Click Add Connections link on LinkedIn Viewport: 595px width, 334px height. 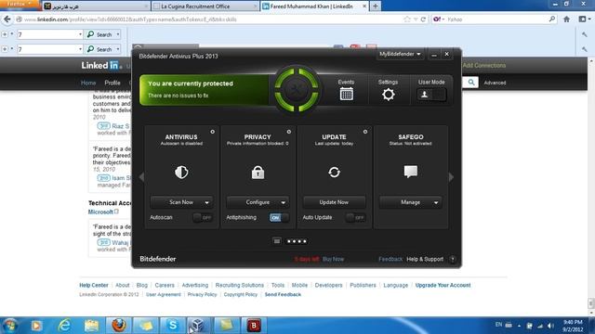483,65
